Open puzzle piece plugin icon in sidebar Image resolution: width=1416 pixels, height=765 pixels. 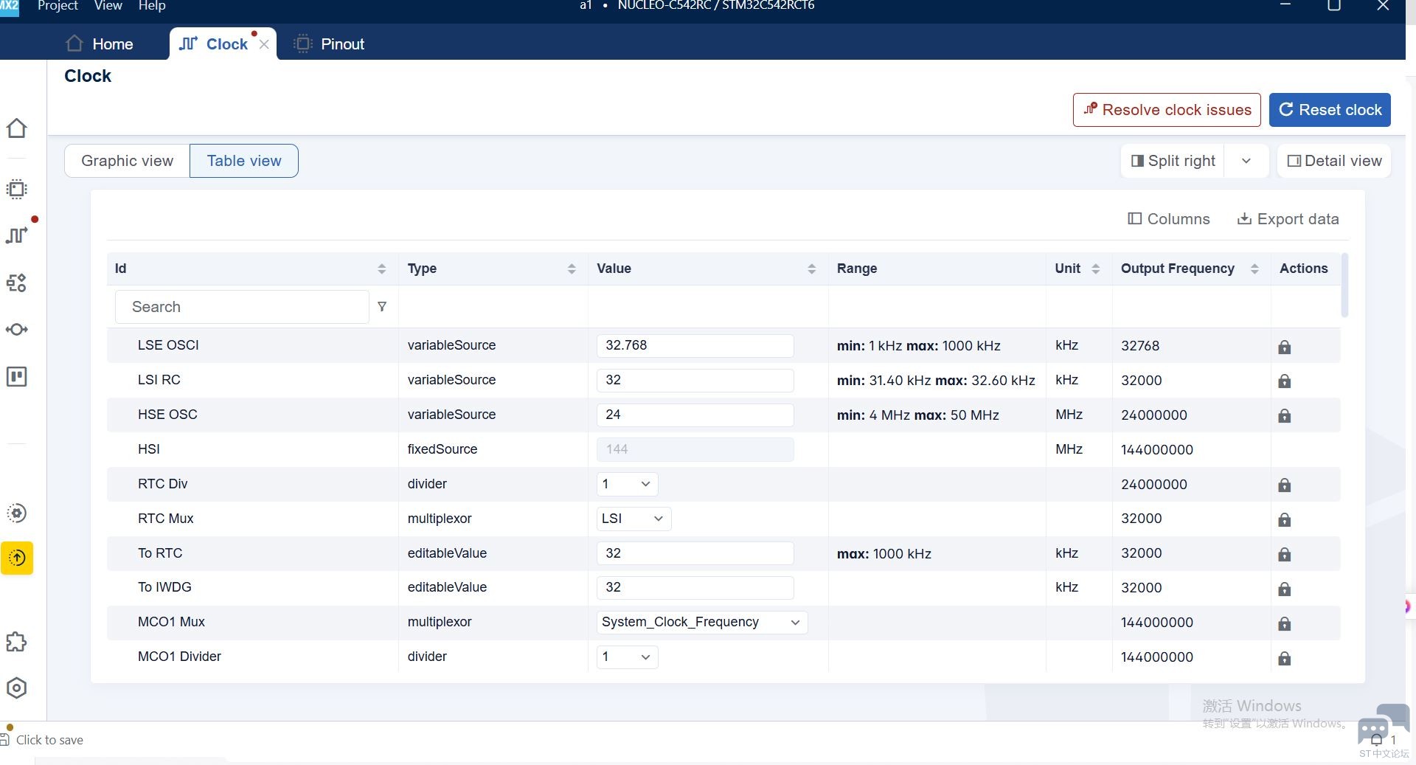(16, 643)
